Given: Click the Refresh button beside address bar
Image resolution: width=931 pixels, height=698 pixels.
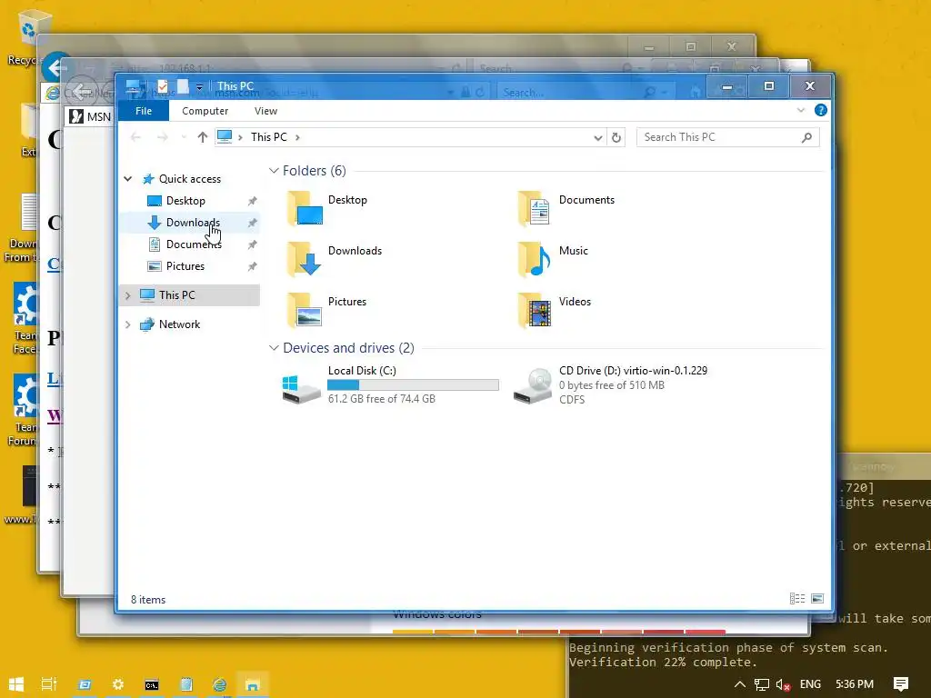Looking at the screenshot, I should (x=616, y=138).
